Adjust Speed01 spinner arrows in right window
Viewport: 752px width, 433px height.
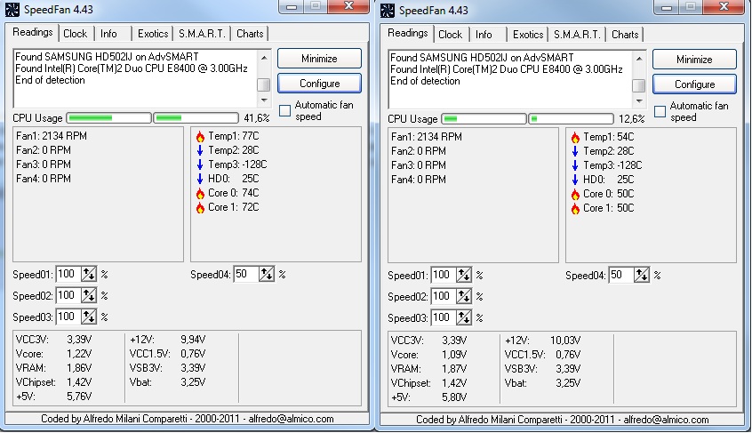(464, 276)
